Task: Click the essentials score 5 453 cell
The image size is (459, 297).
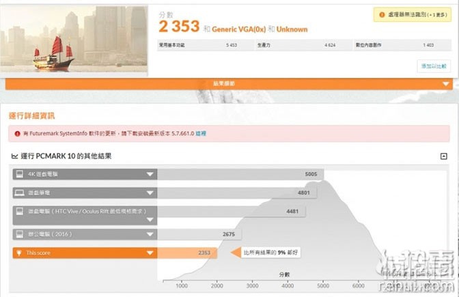Action: click(x=206, y=45)
